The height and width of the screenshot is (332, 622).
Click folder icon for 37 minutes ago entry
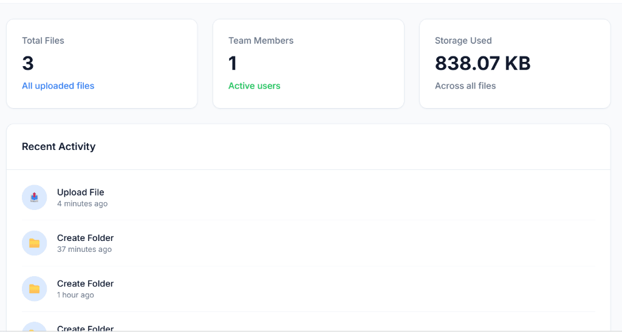tap(34, 243)
